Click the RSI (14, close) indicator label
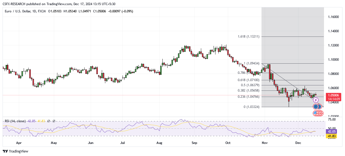Screen dimensions: 345x156 pyautogui.click(x=15, y=121)
